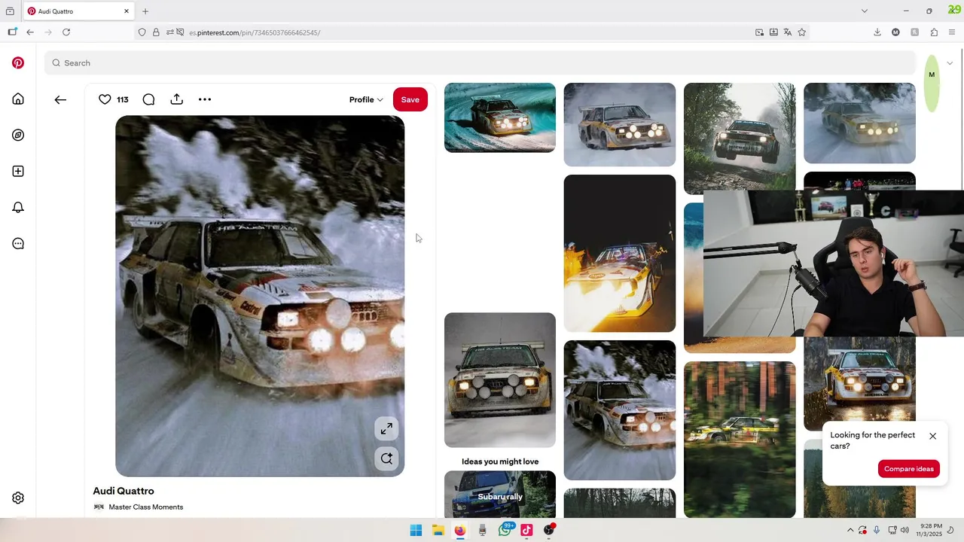
Task: Close the Audi Quattro tab
Action: coord(127,11)
